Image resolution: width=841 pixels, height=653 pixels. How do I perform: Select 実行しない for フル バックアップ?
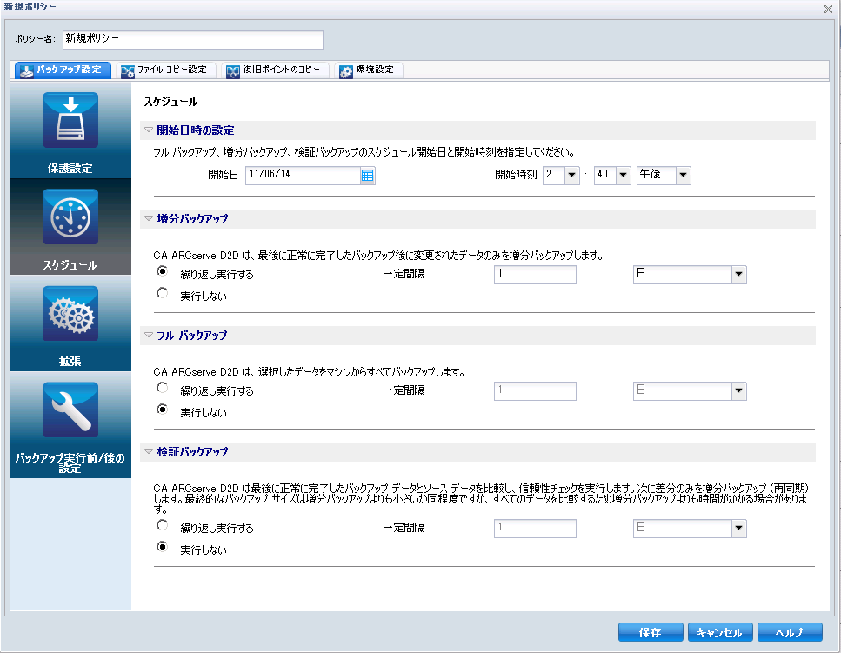[162, 410]
